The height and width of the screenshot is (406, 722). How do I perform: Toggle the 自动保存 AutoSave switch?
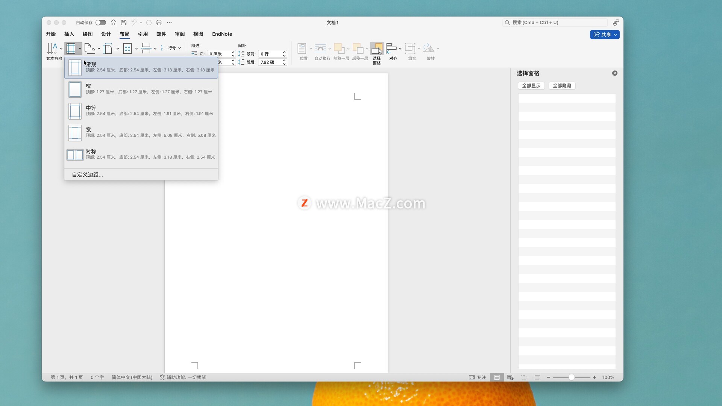pyautogui.click(x=101, y=23)
